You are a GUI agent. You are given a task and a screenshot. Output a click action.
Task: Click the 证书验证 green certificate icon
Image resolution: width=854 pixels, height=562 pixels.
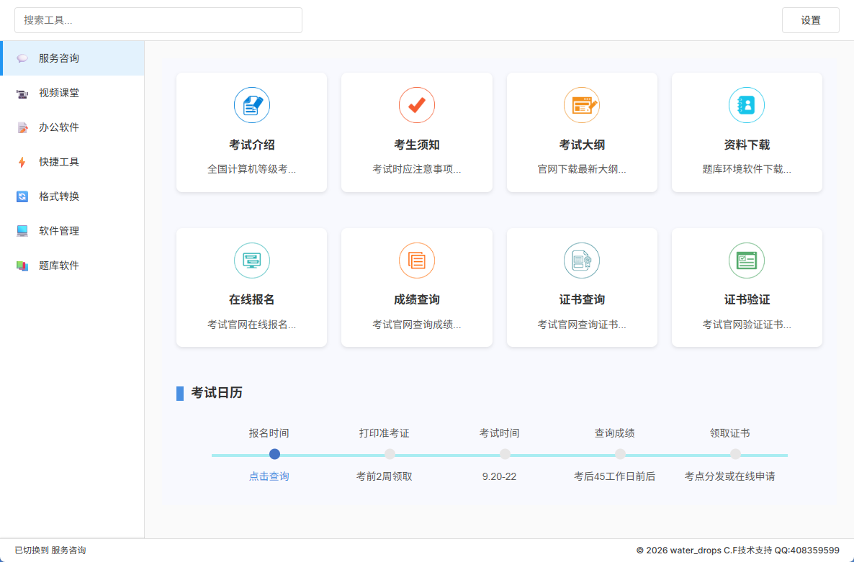coord(747,260)
